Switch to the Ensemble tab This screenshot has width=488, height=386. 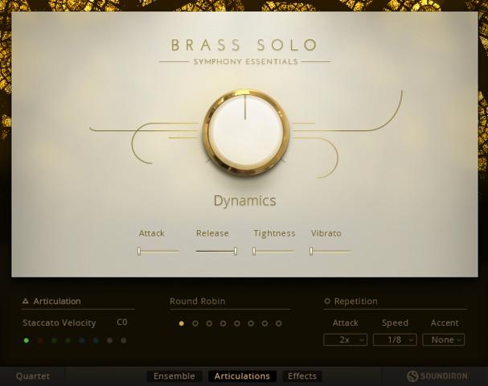coord(174,376)
